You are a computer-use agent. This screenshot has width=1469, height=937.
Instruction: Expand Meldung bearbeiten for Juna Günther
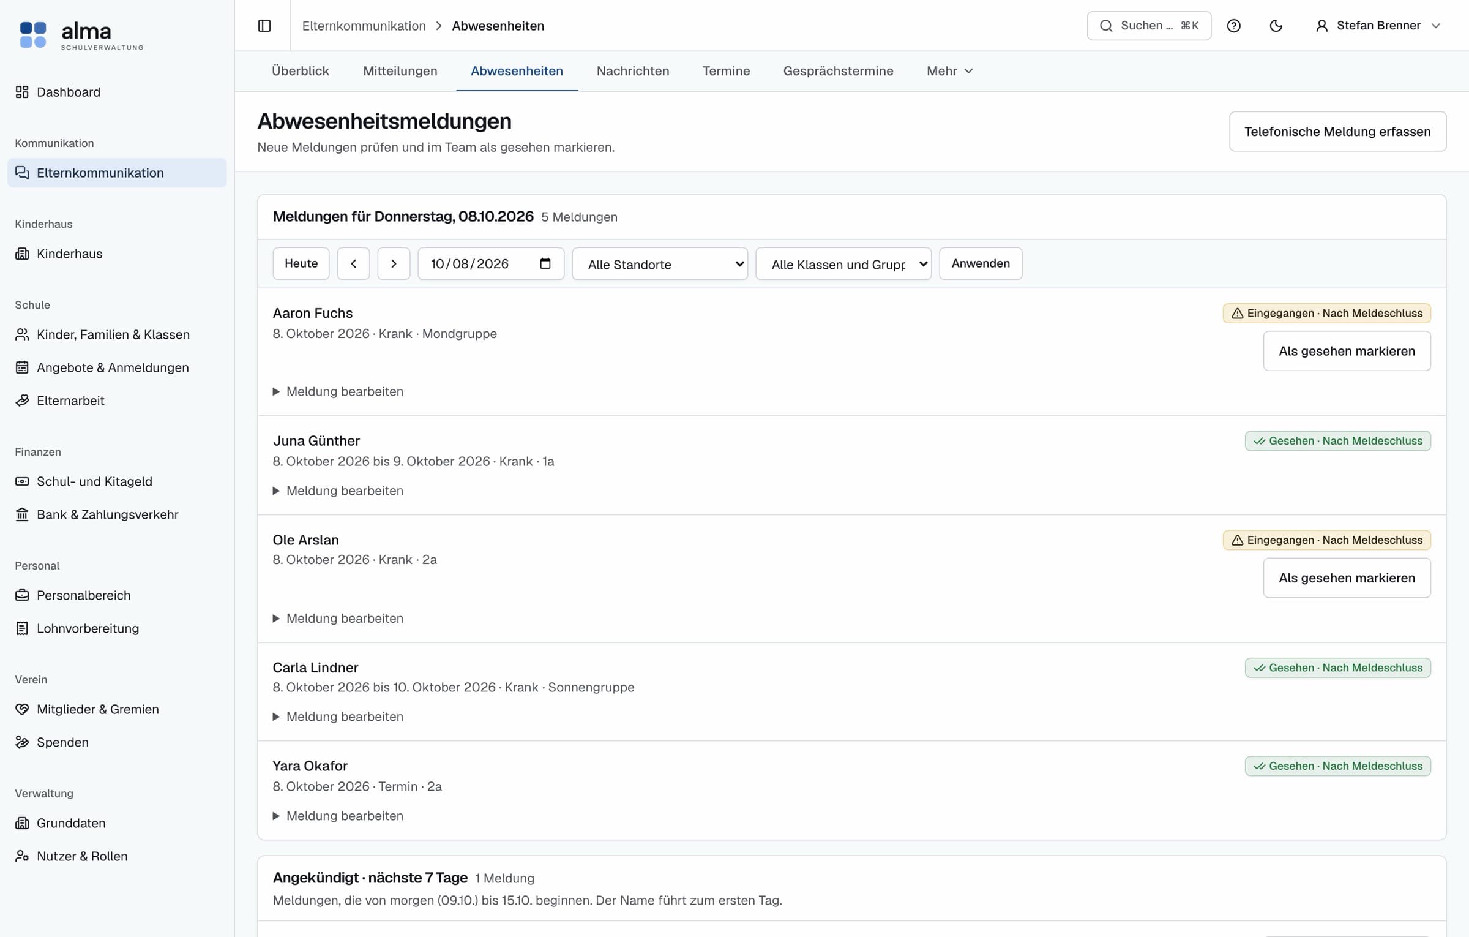click(338, 491)
